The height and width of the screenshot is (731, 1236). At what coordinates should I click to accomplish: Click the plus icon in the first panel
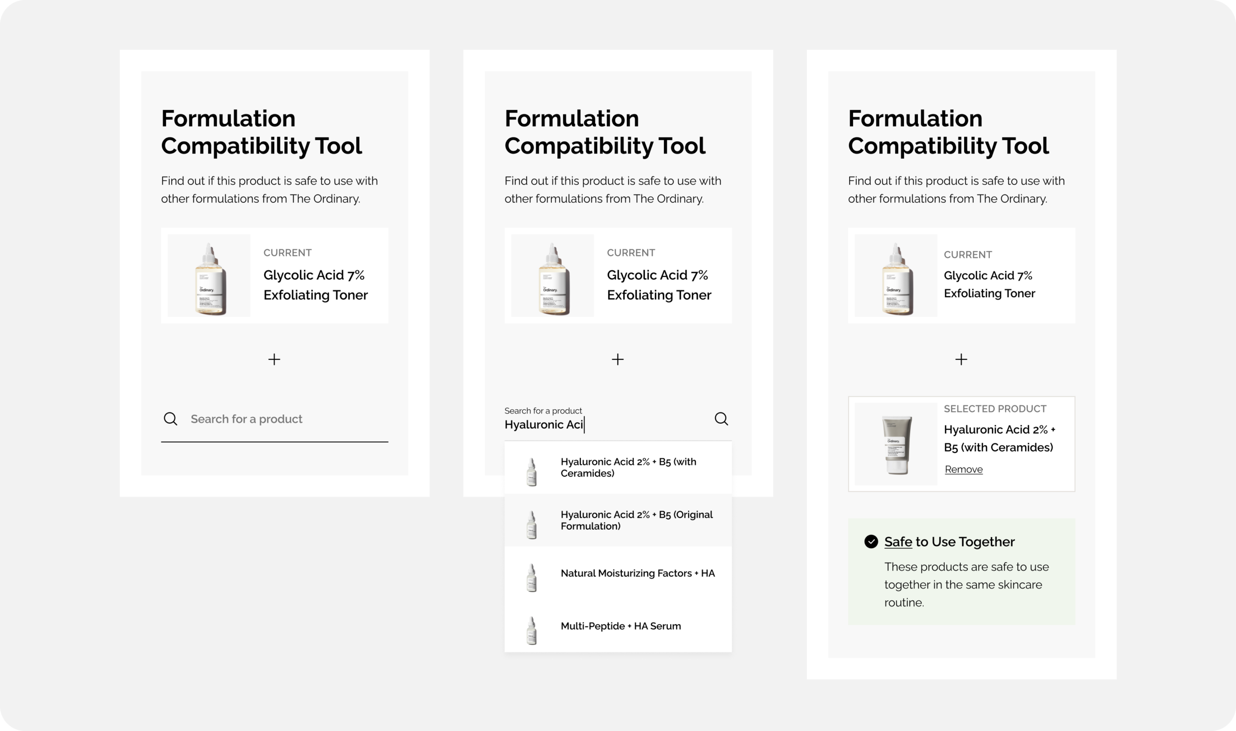(x=274, y=359)
